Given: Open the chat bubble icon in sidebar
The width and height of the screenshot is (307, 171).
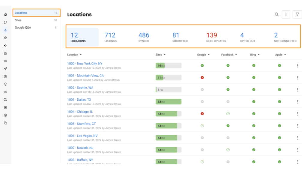Looking at the screenshot, I should tap(5, 22).
